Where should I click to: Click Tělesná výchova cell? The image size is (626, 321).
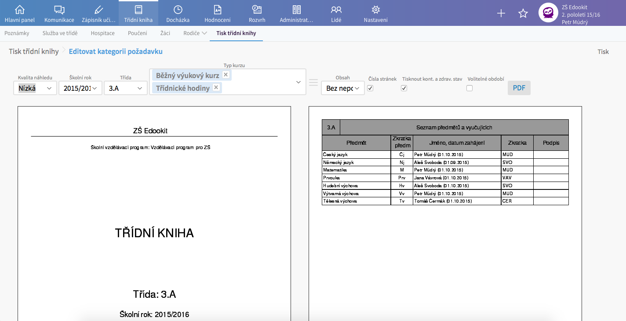pos(357,201)
